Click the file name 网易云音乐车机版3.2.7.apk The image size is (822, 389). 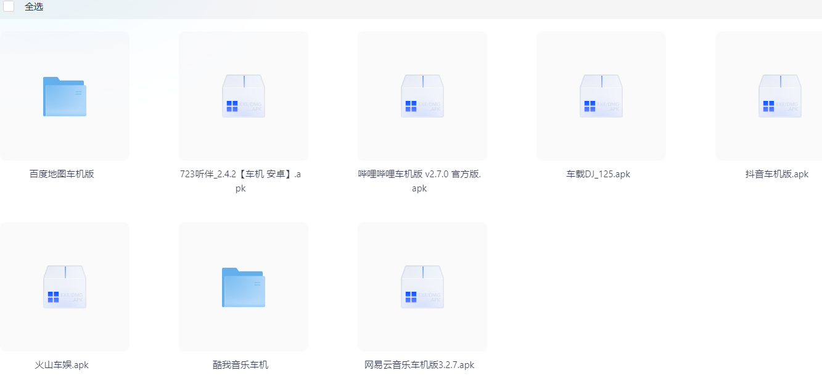pyautogui.click(x=419, y=365)
